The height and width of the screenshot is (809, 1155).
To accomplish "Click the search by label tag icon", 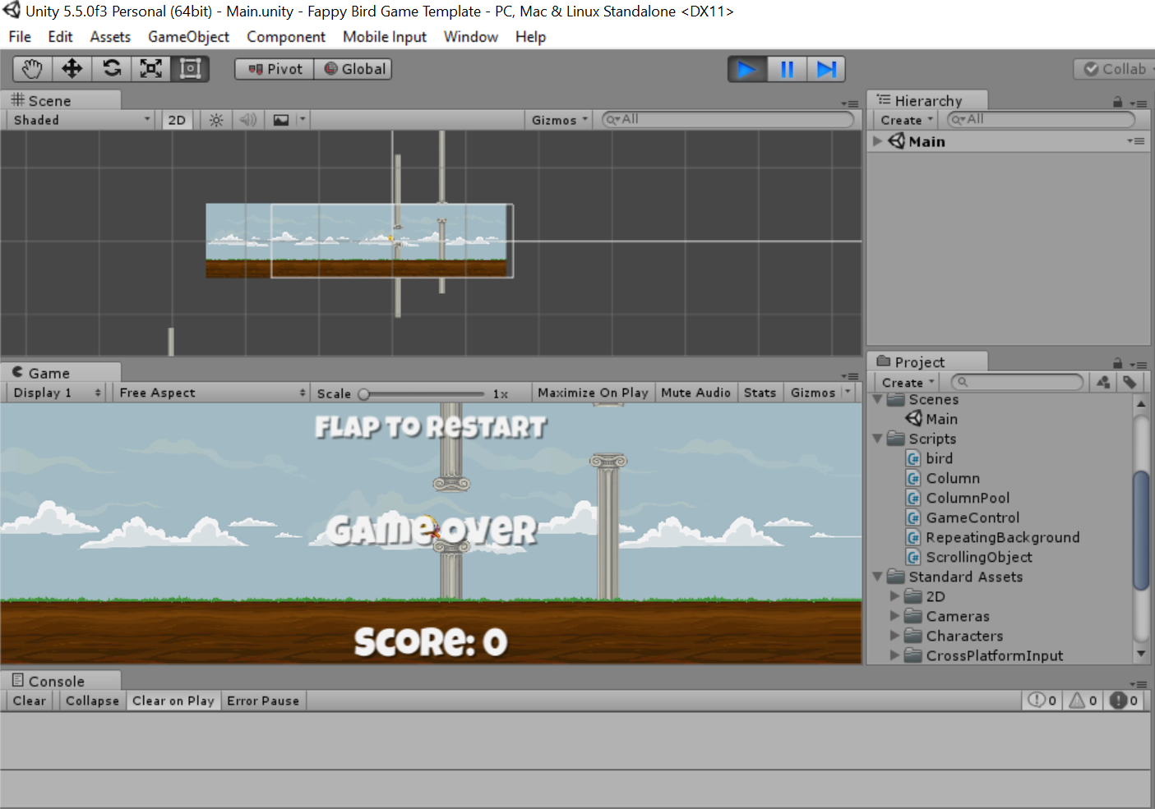I will 1130,382.
